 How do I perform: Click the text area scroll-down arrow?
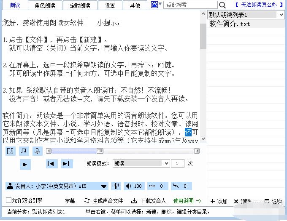[203, 138]
